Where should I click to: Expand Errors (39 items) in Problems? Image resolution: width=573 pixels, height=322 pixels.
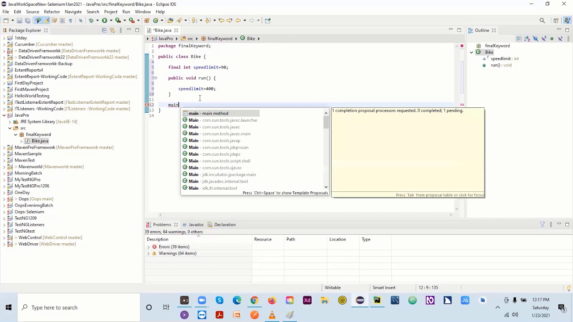click(x=149, y=247)
